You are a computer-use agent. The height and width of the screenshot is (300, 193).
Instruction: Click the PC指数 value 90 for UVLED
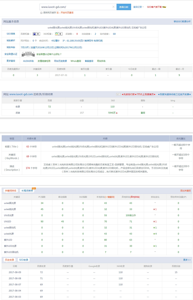[42, 222]
